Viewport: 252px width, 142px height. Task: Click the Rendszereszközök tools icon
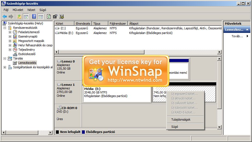click(10, 28)
